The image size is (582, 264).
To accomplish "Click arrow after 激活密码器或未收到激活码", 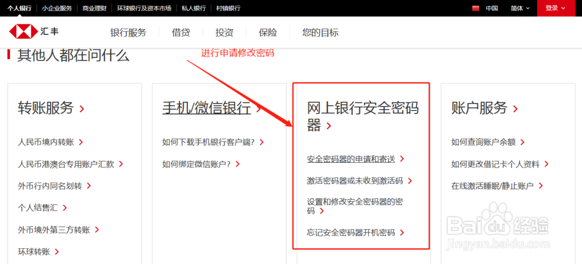I will pyautogui.click(x=410, y=181).
